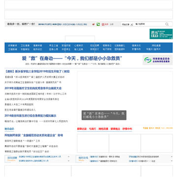The width and height of the screenshot is (177, 177).
Task: Open 河南省食品安全 banner with logo
Action: (x=157, y=60)
